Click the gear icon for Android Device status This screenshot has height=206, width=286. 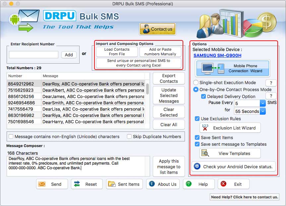tap(197, 166)
